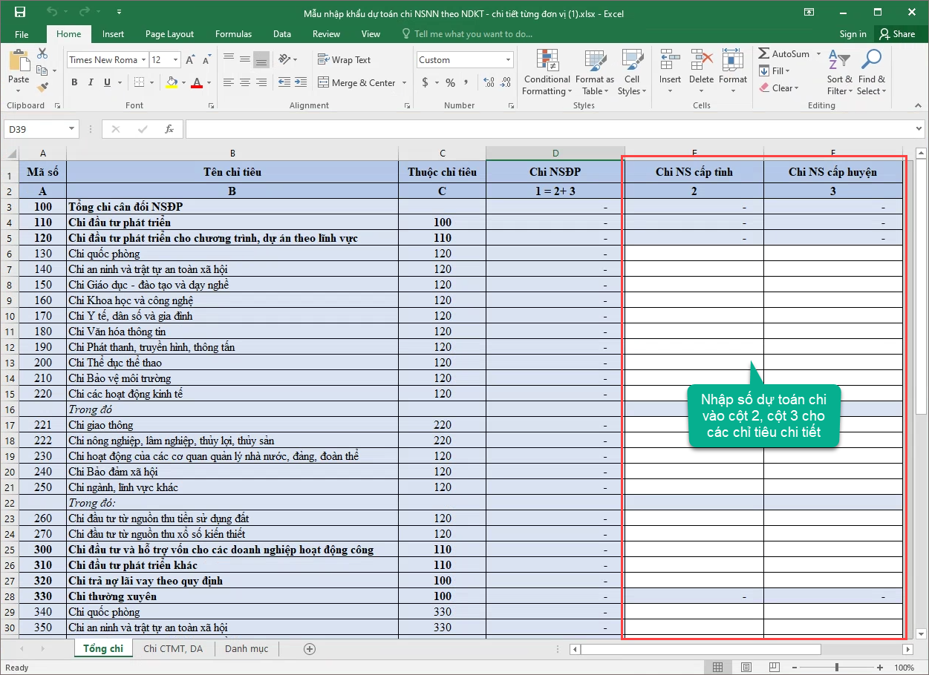
Task: Open the Chi CTMT, DA sheet tab
Action: [173, 648]
